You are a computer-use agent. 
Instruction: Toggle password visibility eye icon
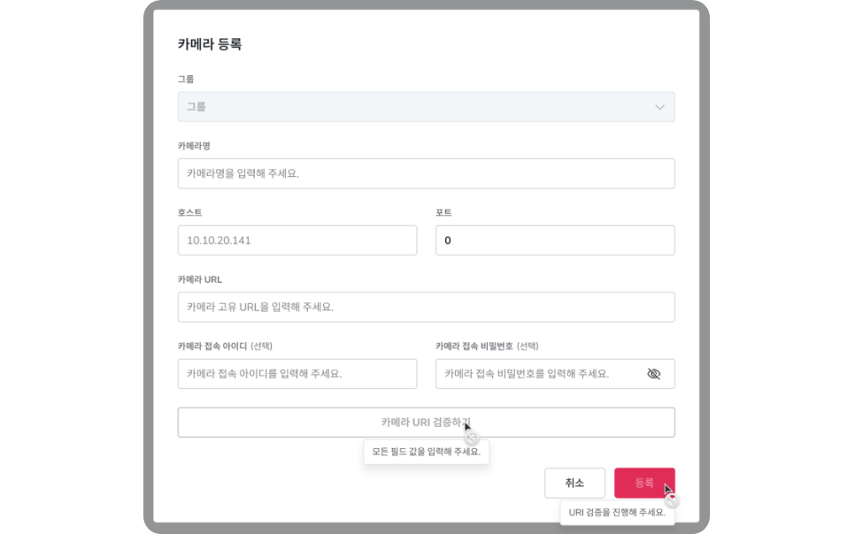653,374
